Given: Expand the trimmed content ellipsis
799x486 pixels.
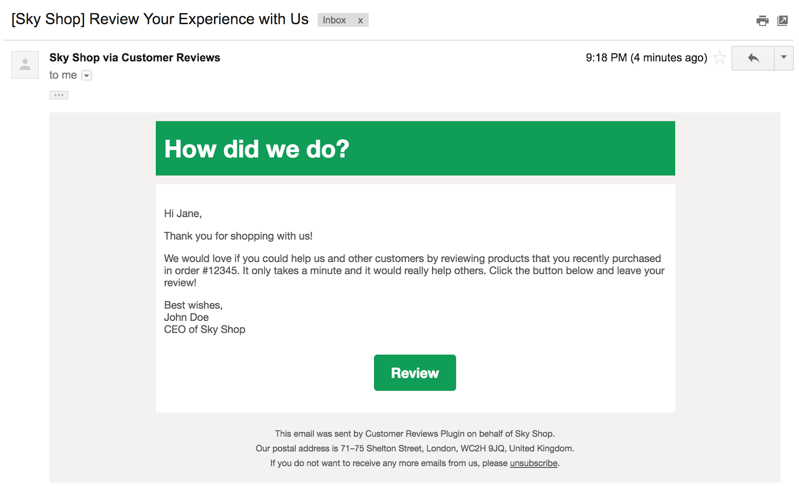Looking at the screenshot, I should (x=58, y=95).
